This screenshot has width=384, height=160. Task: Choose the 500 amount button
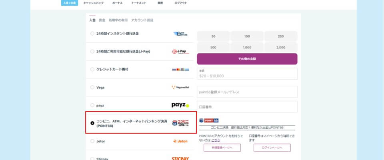point(213,47)
